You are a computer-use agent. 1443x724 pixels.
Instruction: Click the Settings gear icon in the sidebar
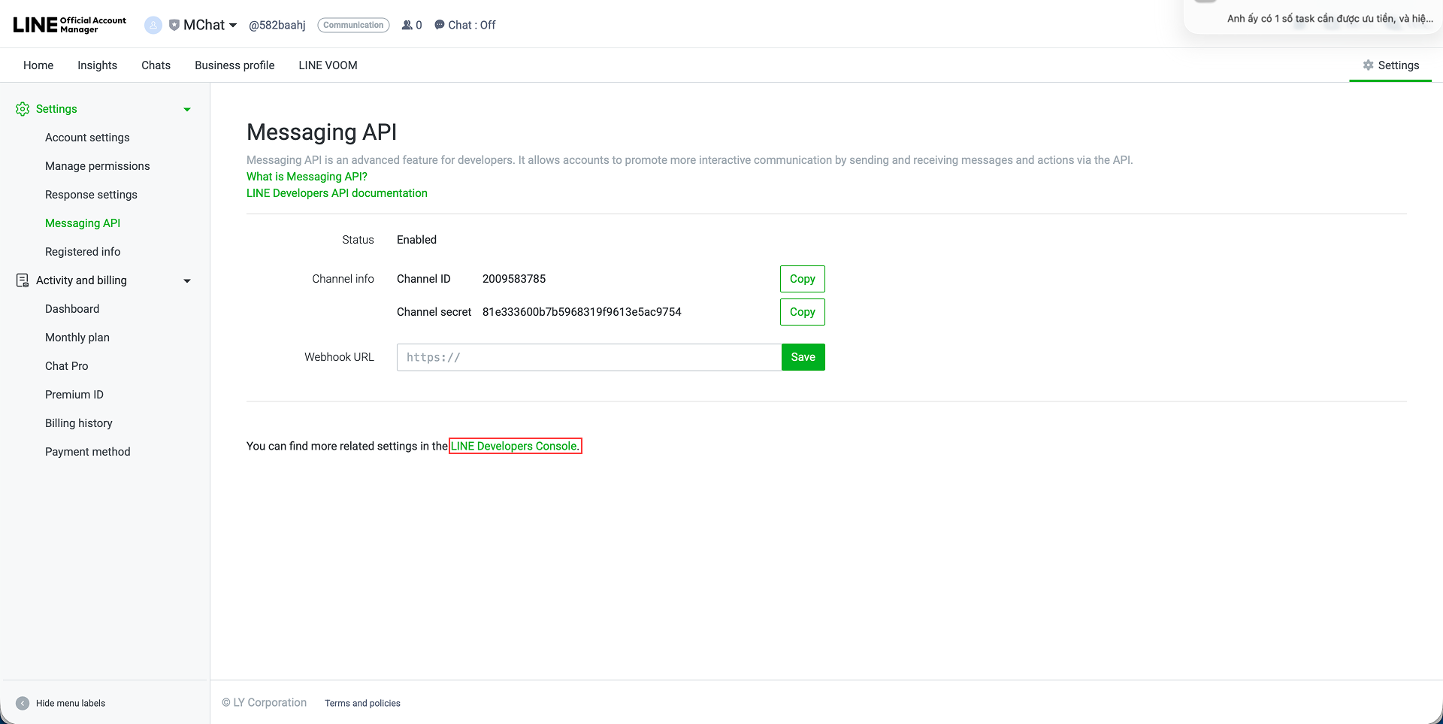22,109
